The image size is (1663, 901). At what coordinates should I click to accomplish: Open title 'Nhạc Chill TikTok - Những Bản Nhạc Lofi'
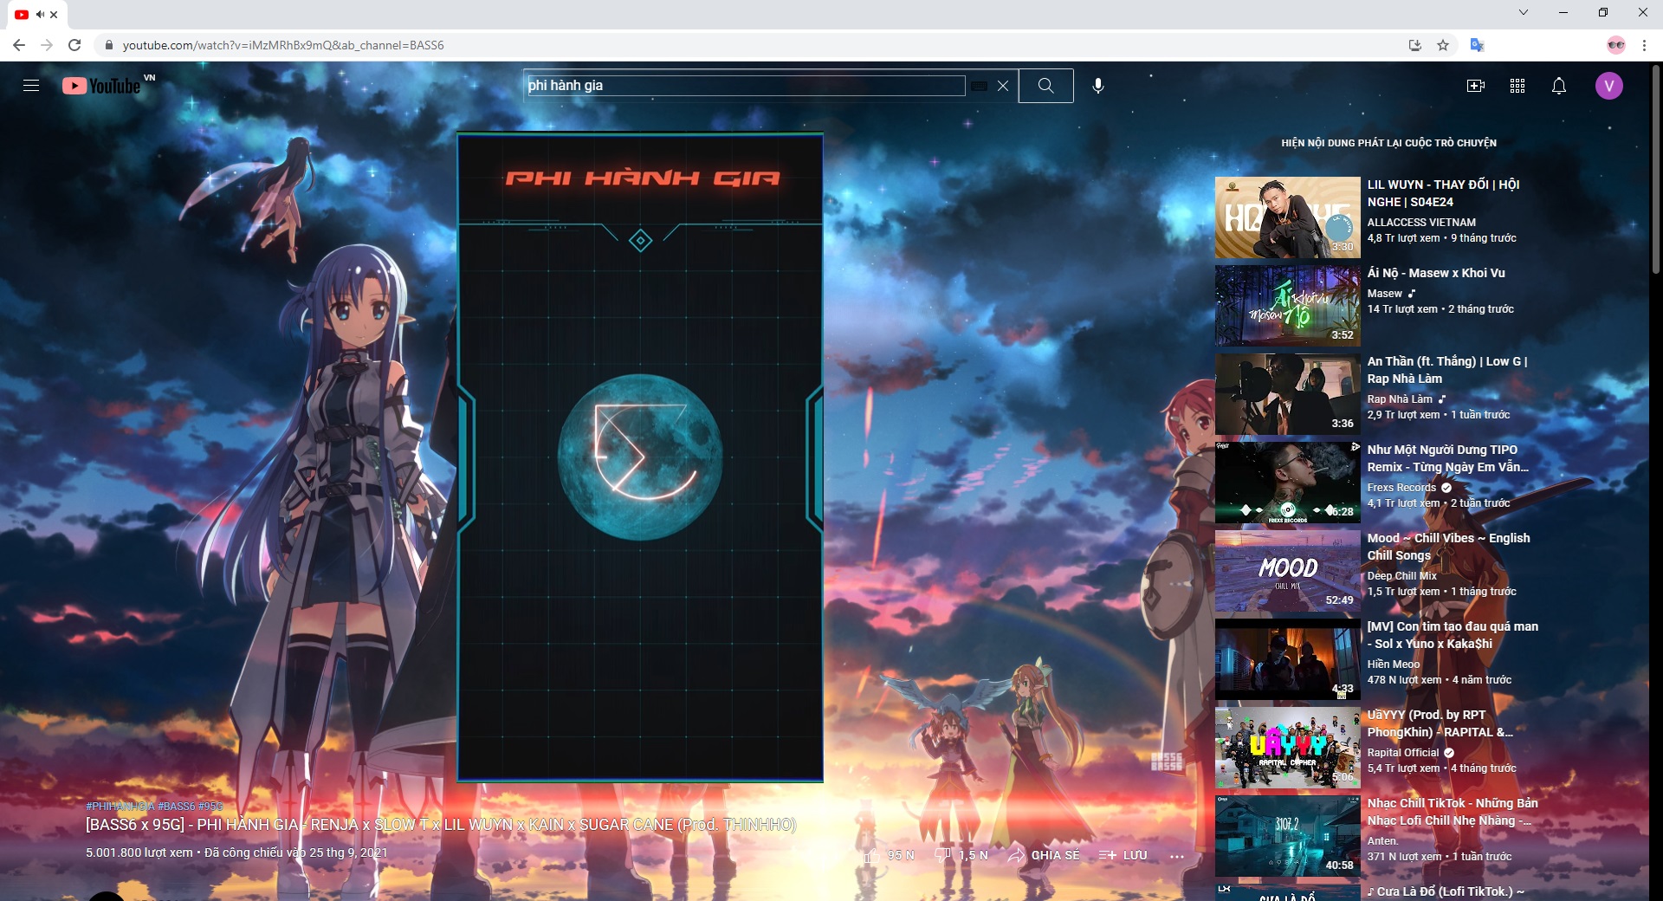(x=1453, y=812)
